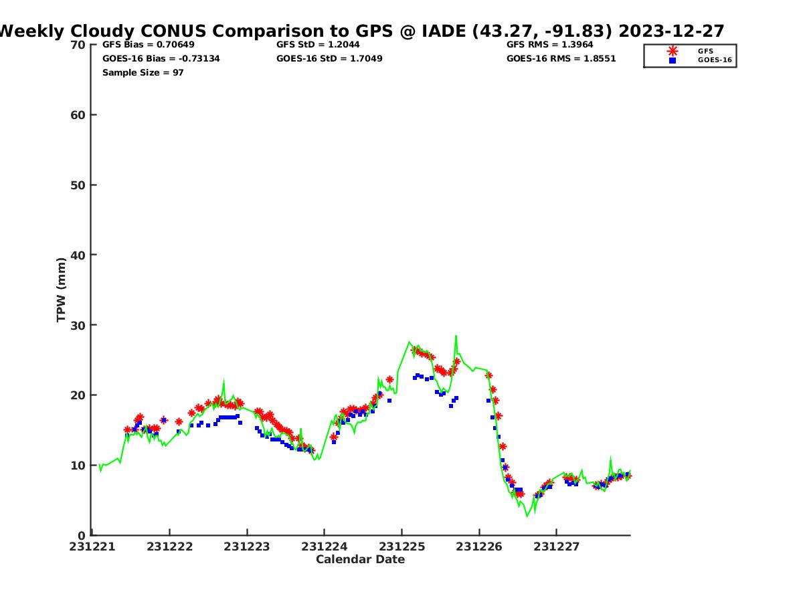Click the 30 y-axis tick label
This screenshot has width=803, height=602.
pyautogui.click(x=78, y=325)
